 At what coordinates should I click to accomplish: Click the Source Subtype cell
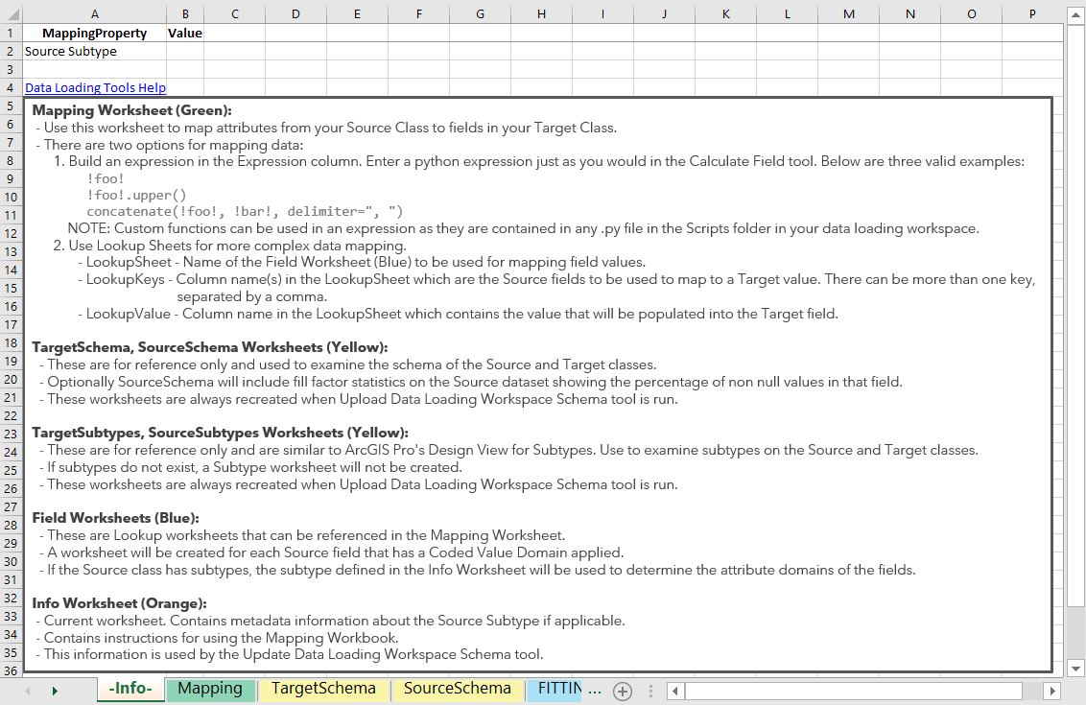point(94,51)
